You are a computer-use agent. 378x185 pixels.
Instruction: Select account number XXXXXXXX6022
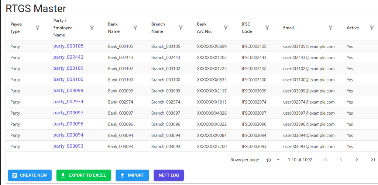pyautogui.click(x=212, y=124)
